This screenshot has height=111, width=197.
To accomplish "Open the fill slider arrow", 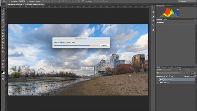I will [195, 76].
